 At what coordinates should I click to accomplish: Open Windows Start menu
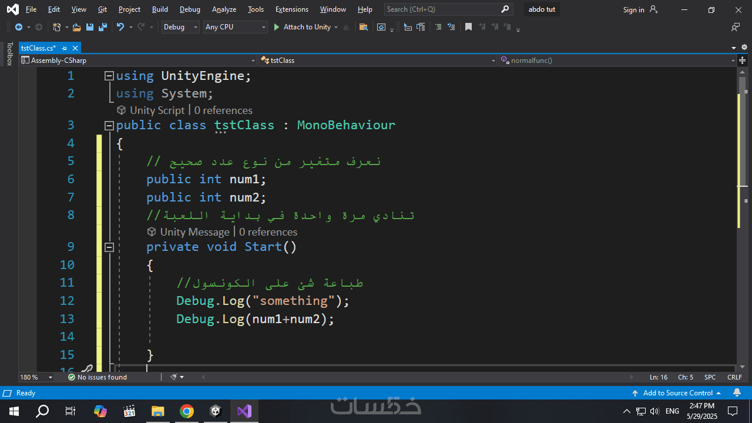pyautogui.click(x=14, y=411)
